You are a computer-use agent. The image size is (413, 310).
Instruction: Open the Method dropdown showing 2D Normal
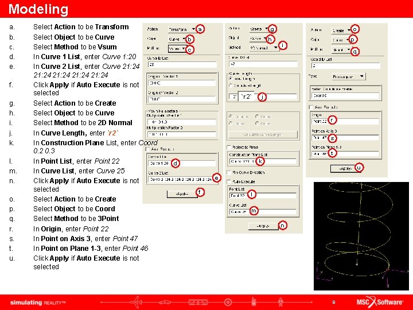[x=264, y=48]
